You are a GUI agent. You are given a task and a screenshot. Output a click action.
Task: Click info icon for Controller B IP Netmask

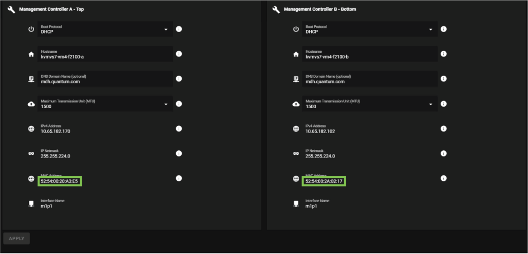(444, 153)
